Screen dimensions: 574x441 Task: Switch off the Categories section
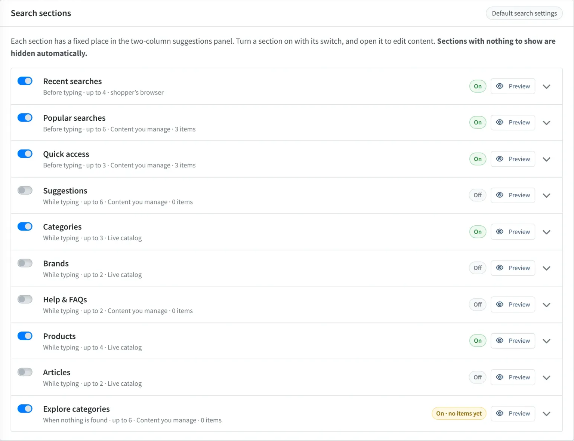(25, 227)
